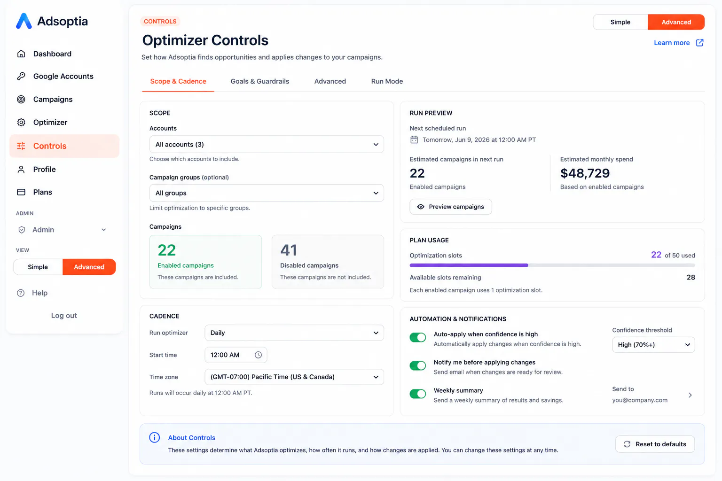Click the Plans card icon
The width and height of the screenshot is (722, 481).
tap(21, 192)
